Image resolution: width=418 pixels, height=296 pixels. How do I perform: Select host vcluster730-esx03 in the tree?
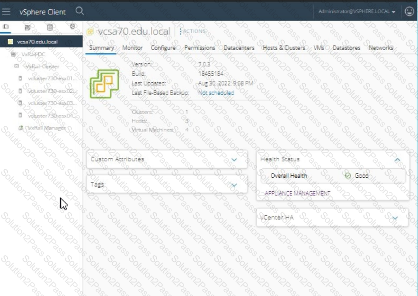52,103
